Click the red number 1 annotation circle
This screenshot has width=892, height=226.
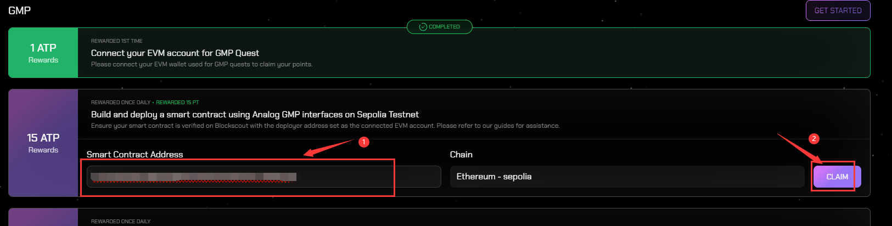(363, 142)
